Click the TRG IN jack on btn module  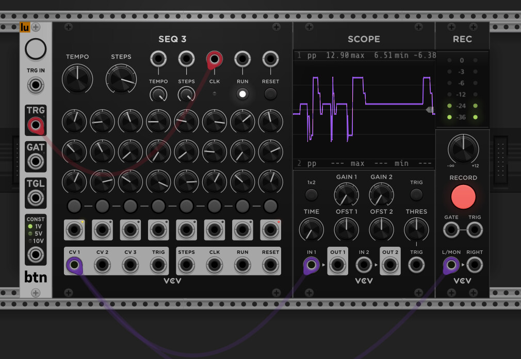[x=35, y=84]
